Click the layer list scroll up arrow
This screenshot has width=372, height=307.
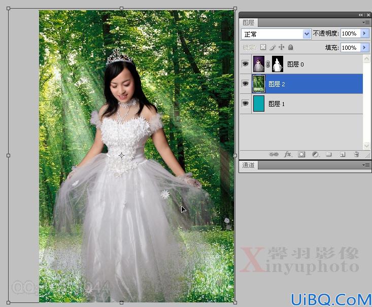point(366,58)
